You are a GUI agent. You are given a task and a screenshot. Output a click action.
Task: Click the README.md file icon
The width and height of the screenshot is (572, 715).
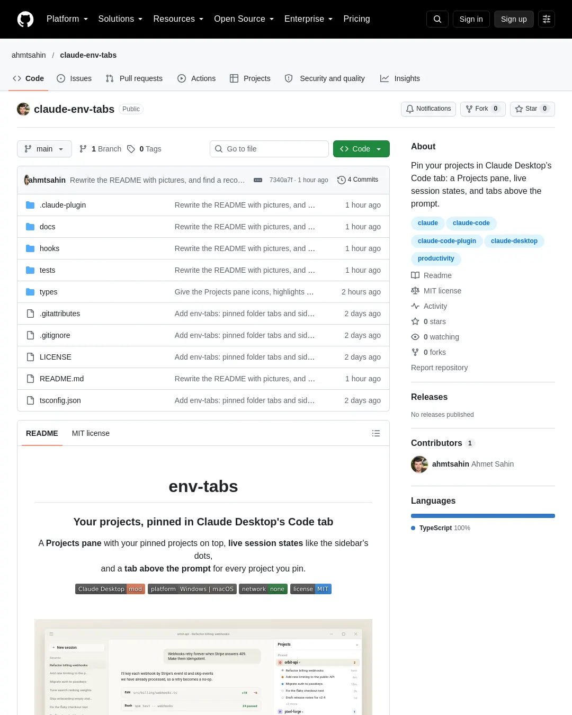[x=30, y=379]
